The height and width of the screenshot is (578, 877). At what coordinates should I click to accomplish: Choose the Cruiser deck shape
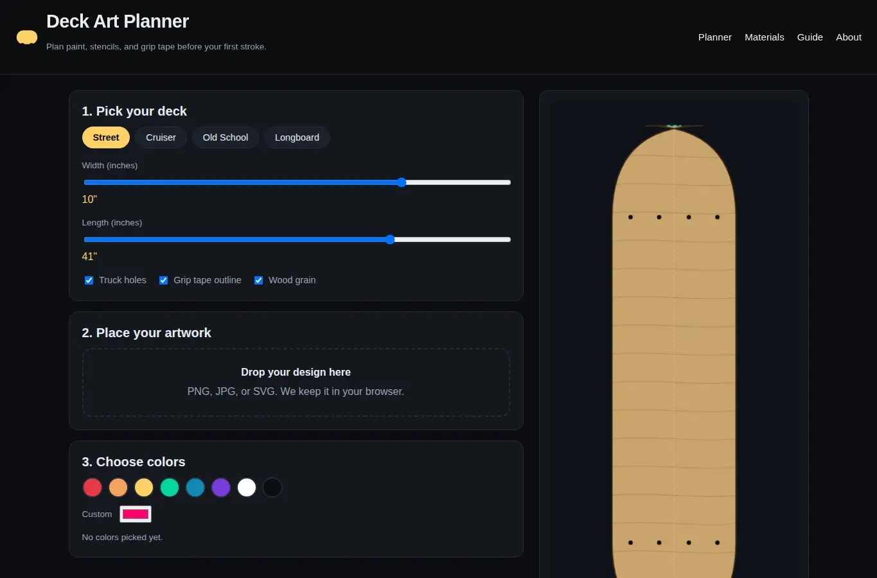[161, 137]
